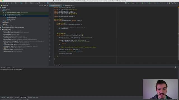
Task: Open the Android project view dropdown
Action: coord(4,6)
